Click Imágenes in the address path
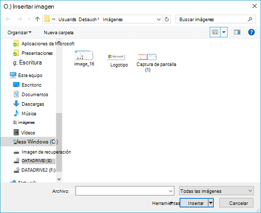261x213 pixels. click(113, 20)
